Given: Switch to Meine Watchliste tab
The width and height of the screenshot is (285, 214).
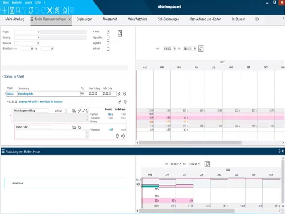Looking at the screenshot, I should 137,19.
